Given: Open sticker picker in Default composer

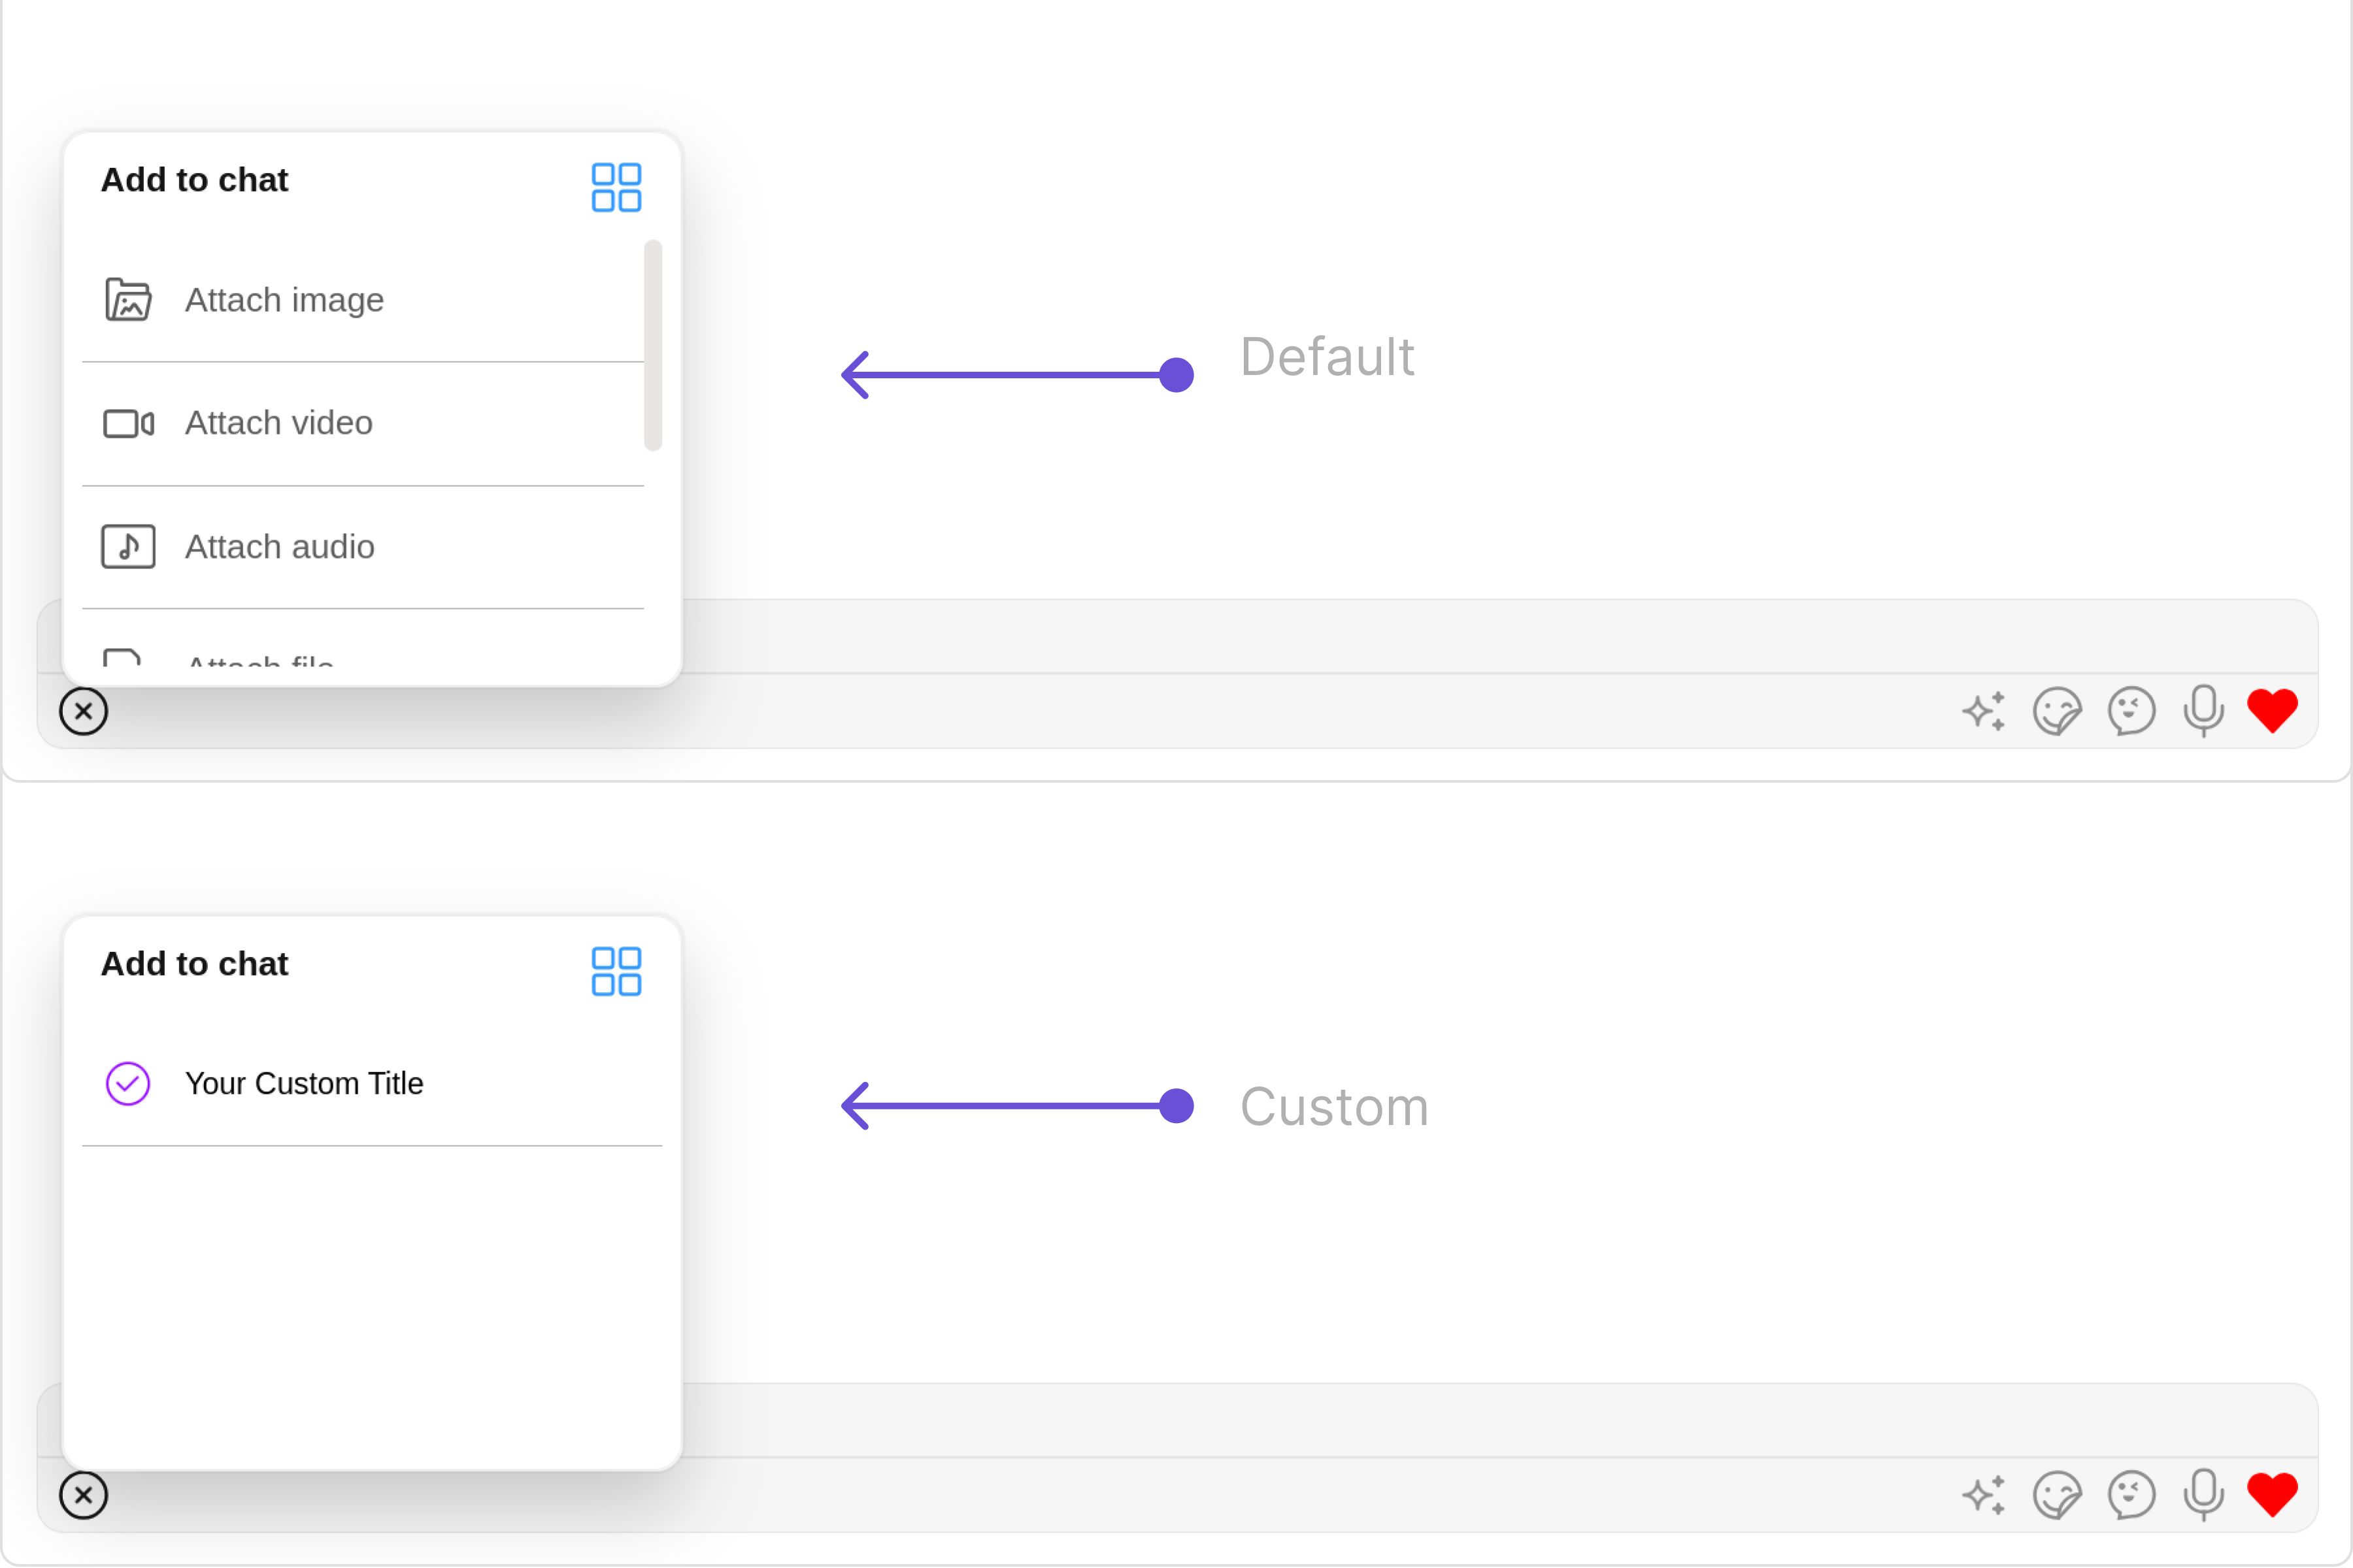Looking at the screenshot, I should pyautogui.click(x=2057, y=712).
